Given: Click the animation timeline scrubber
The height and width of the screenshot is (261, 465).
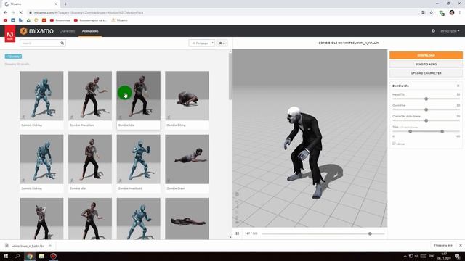Looking at the screenshot, I should pyautogui.click(x=370, y=233).
